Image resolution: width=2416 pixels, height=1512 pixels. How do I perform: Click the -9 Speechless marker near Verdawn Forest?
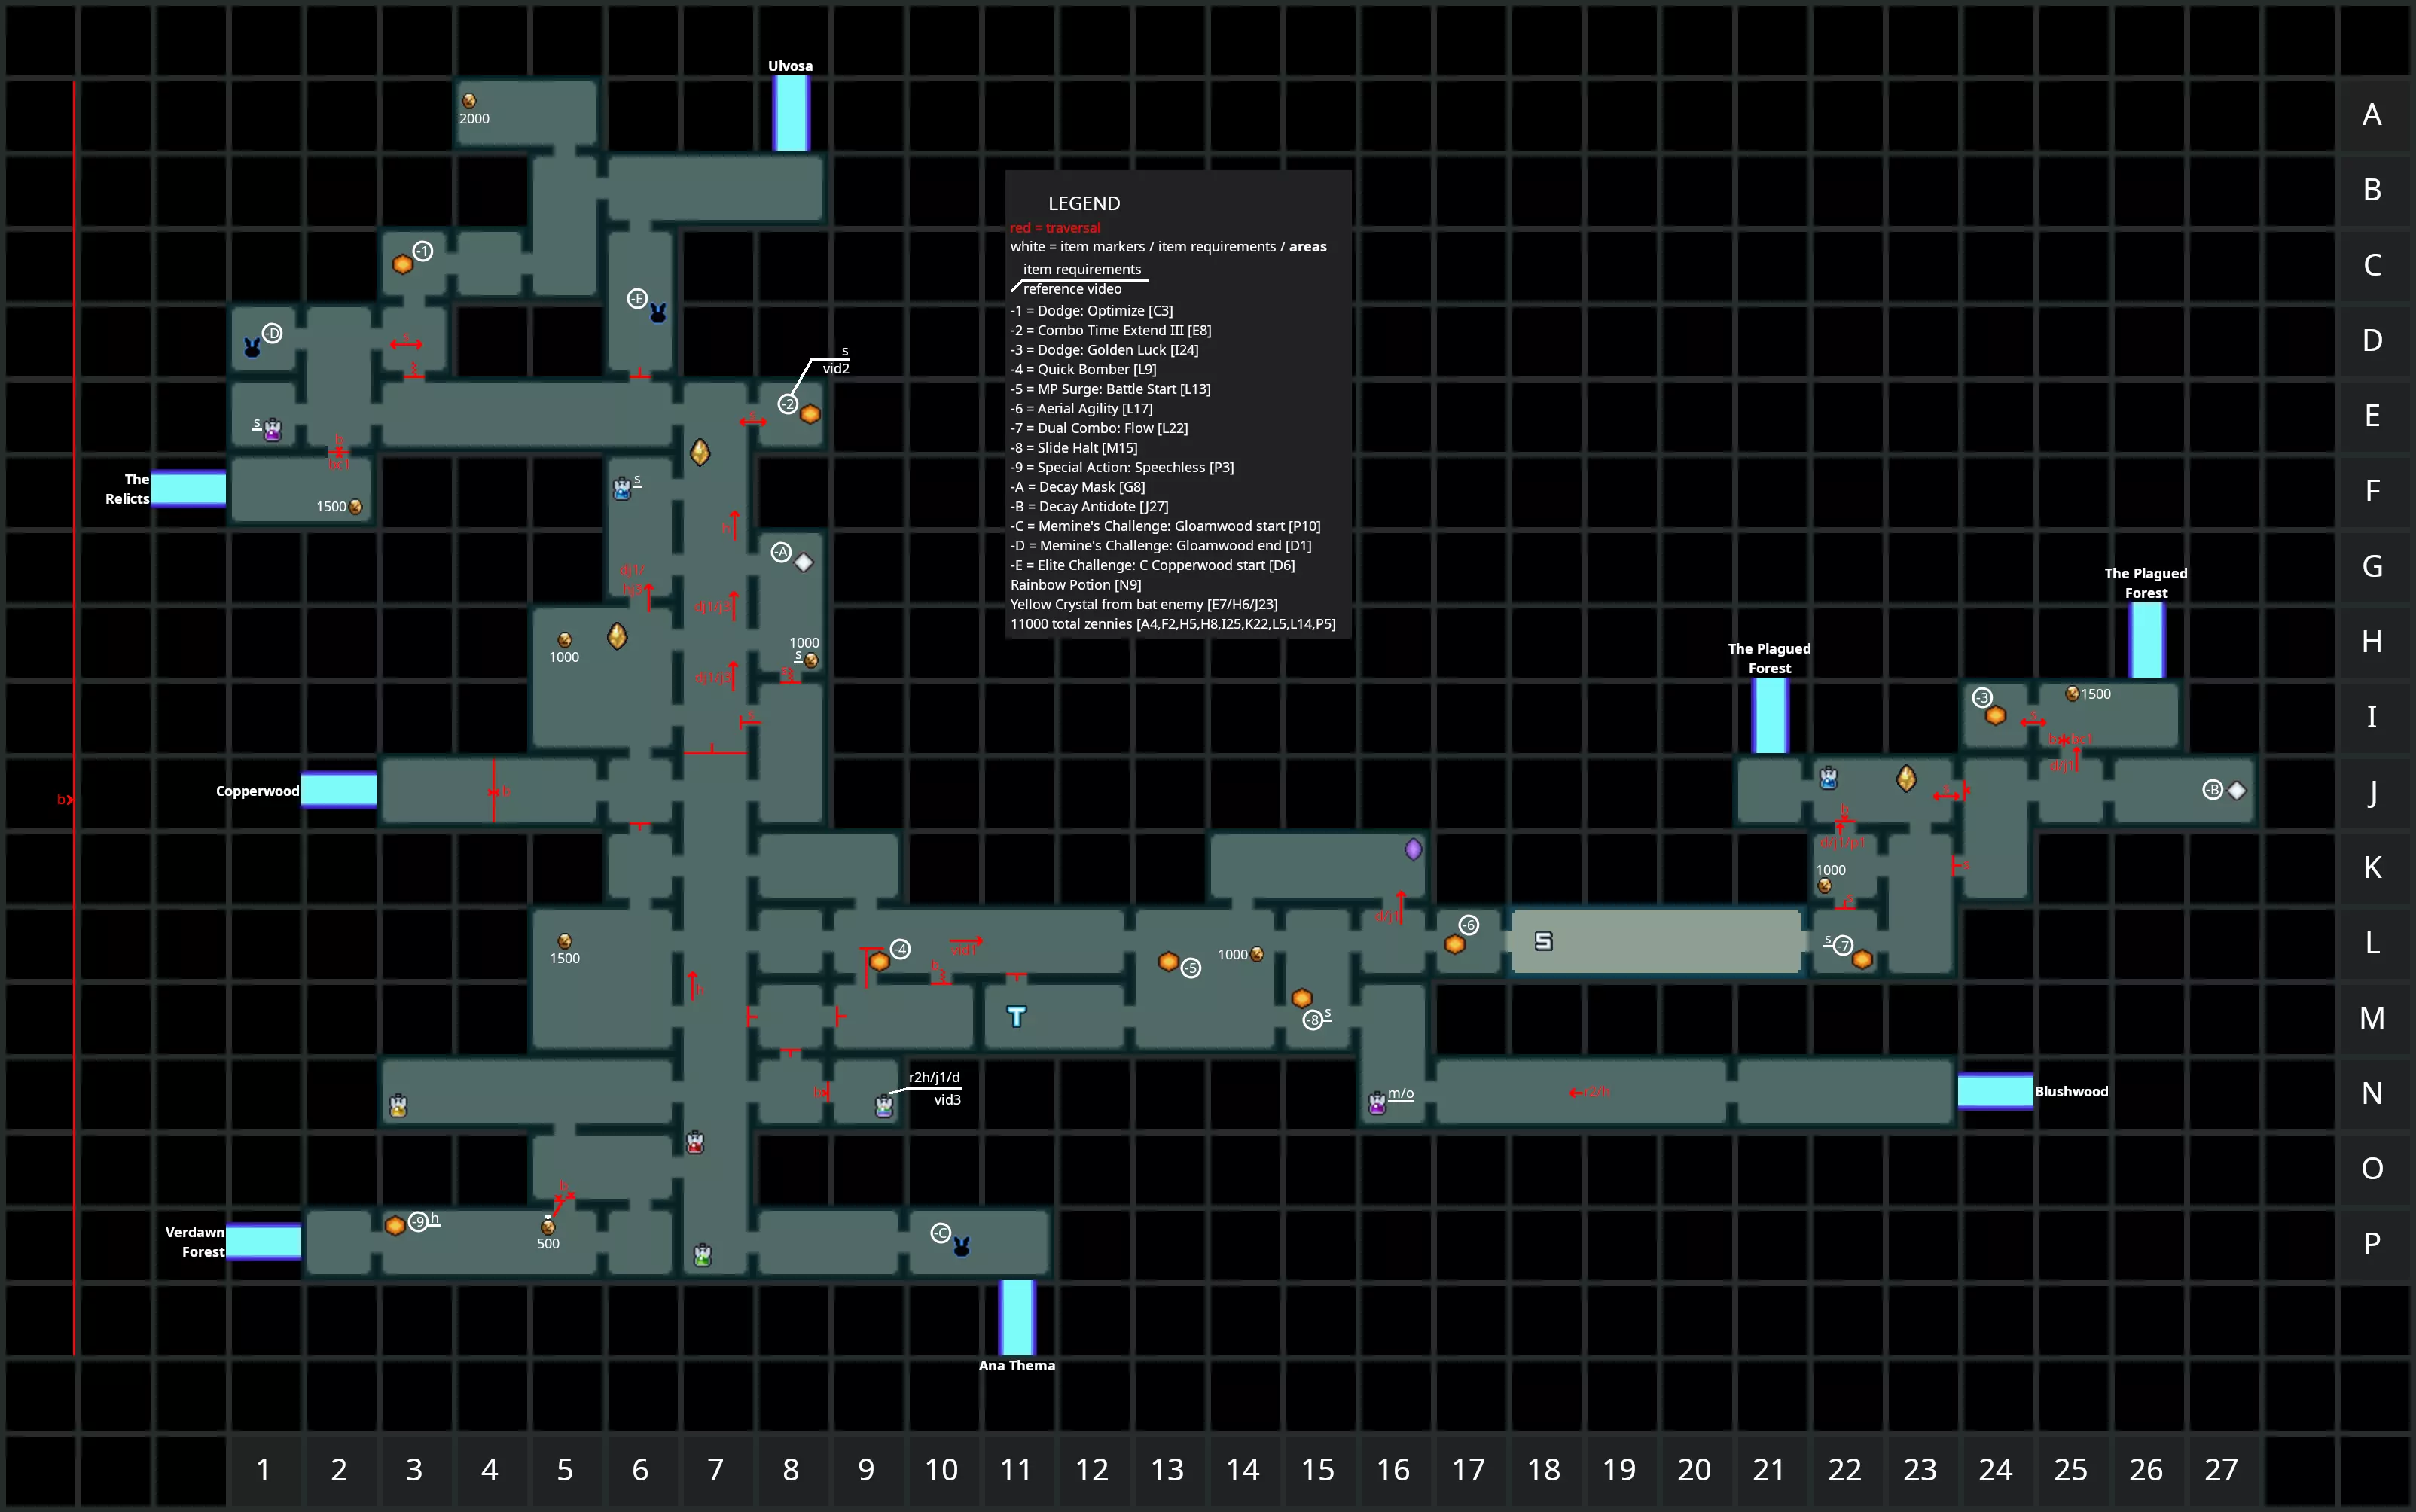(418, 1221)
